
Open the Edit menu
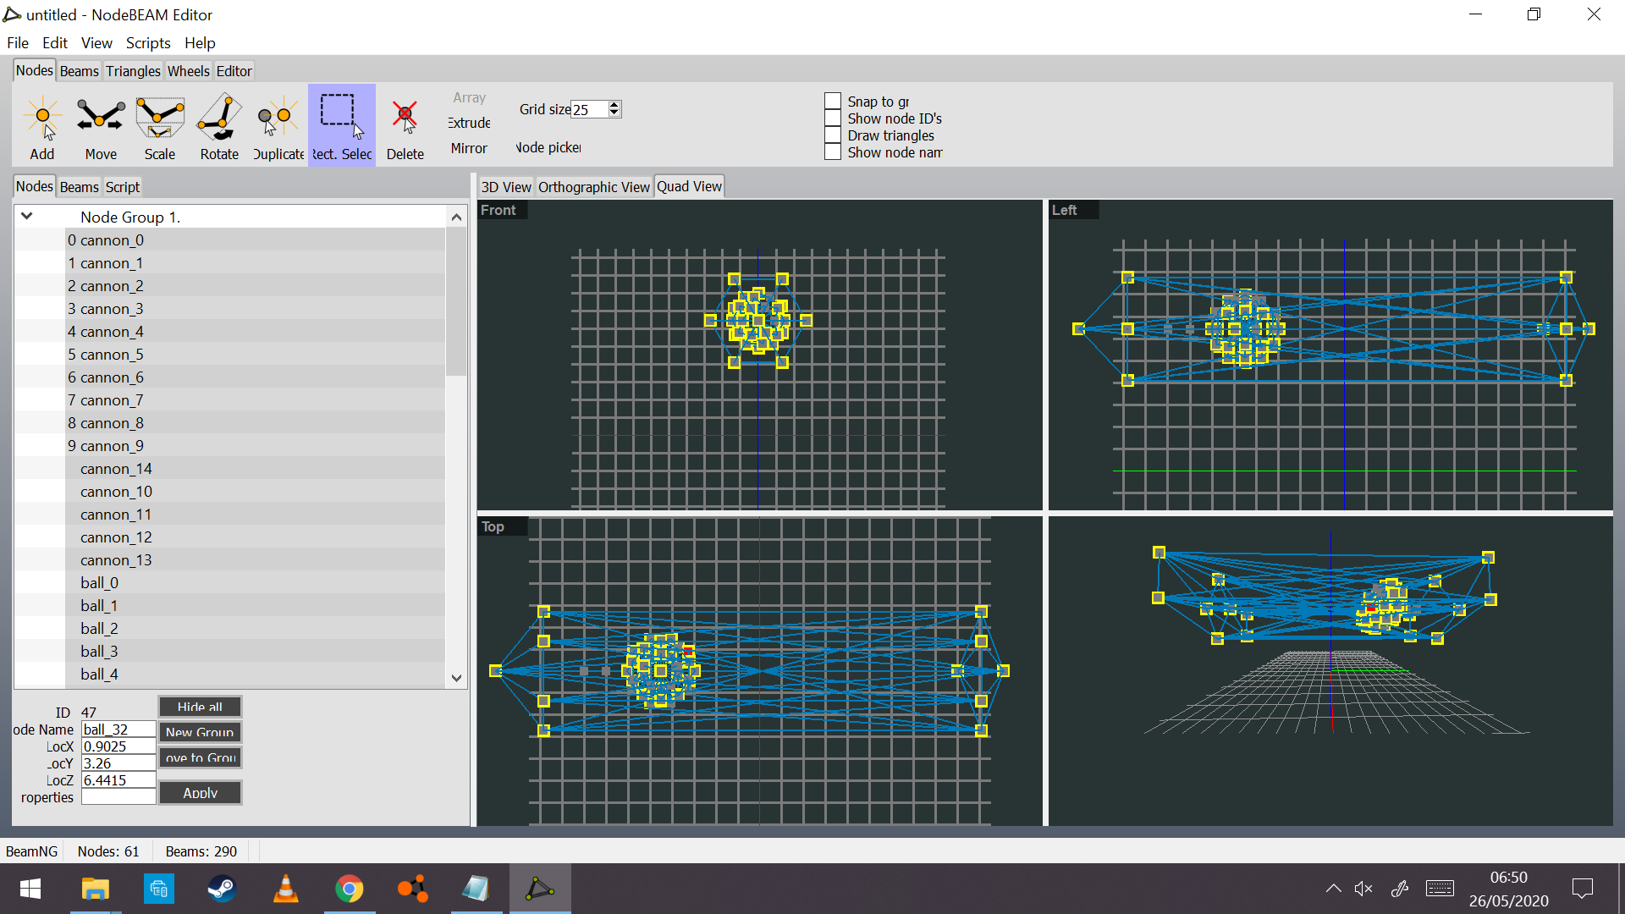[55, 43]
